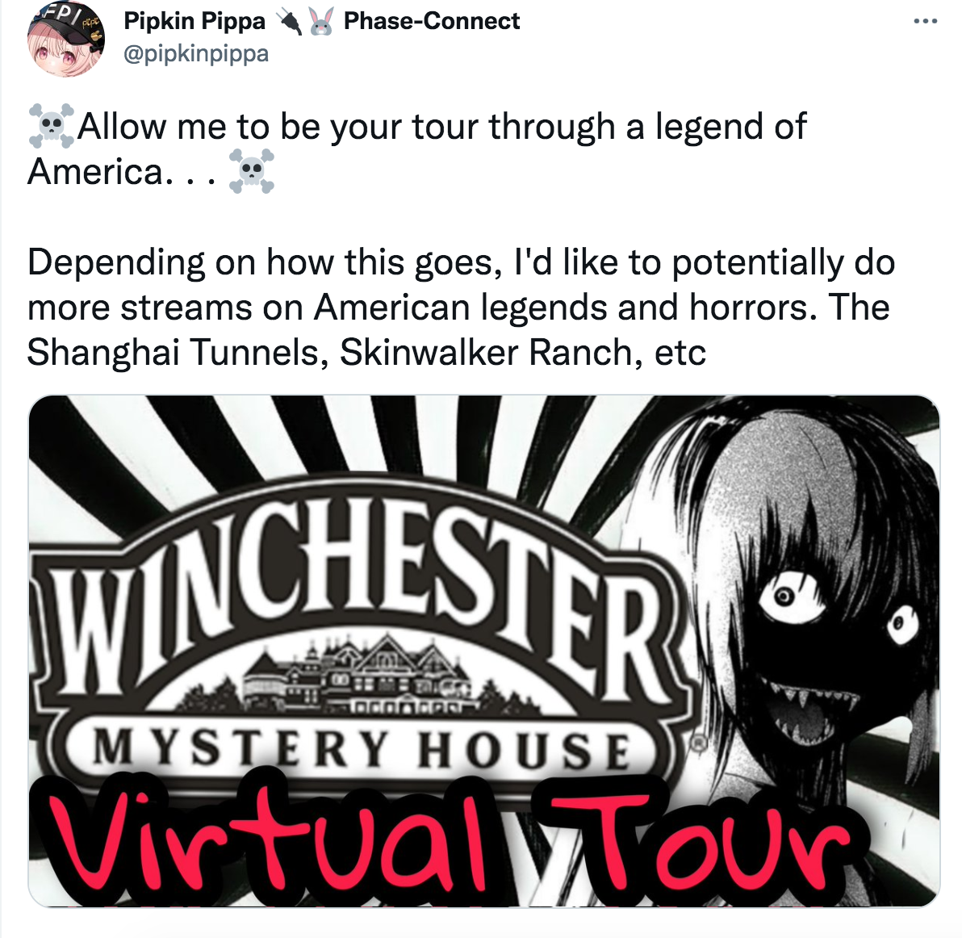Open the Winchester Mystery House tweet image
The image size is (962, 938).
click(x=484, y=651)
